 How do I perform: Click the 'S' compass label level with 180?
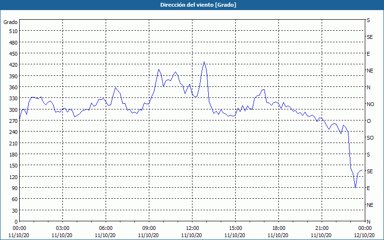pos(368,155)
